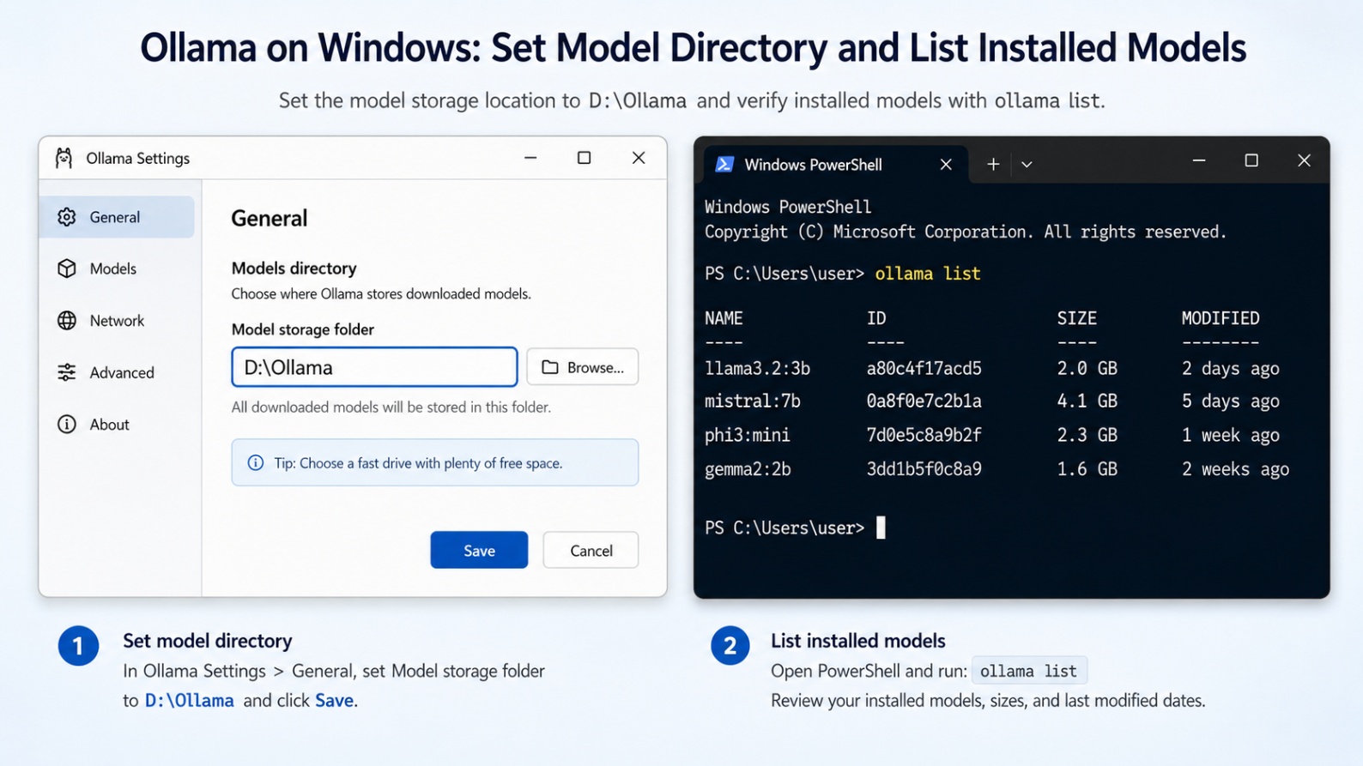Image resolution: width=1363 pixels, height=766 pixels.
Task: Click the Copyright Microsoft Corporation line
Action: coord(966,232)
